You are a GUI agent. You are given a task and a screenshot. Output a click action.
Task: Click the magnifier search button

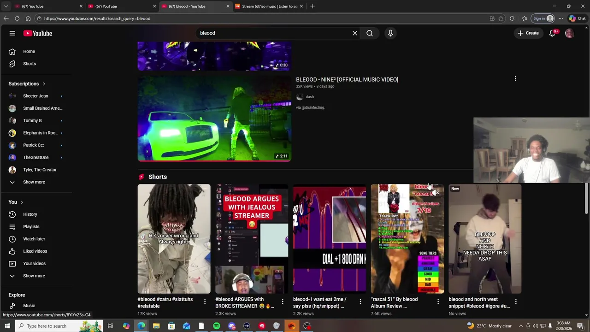(370, 33)
